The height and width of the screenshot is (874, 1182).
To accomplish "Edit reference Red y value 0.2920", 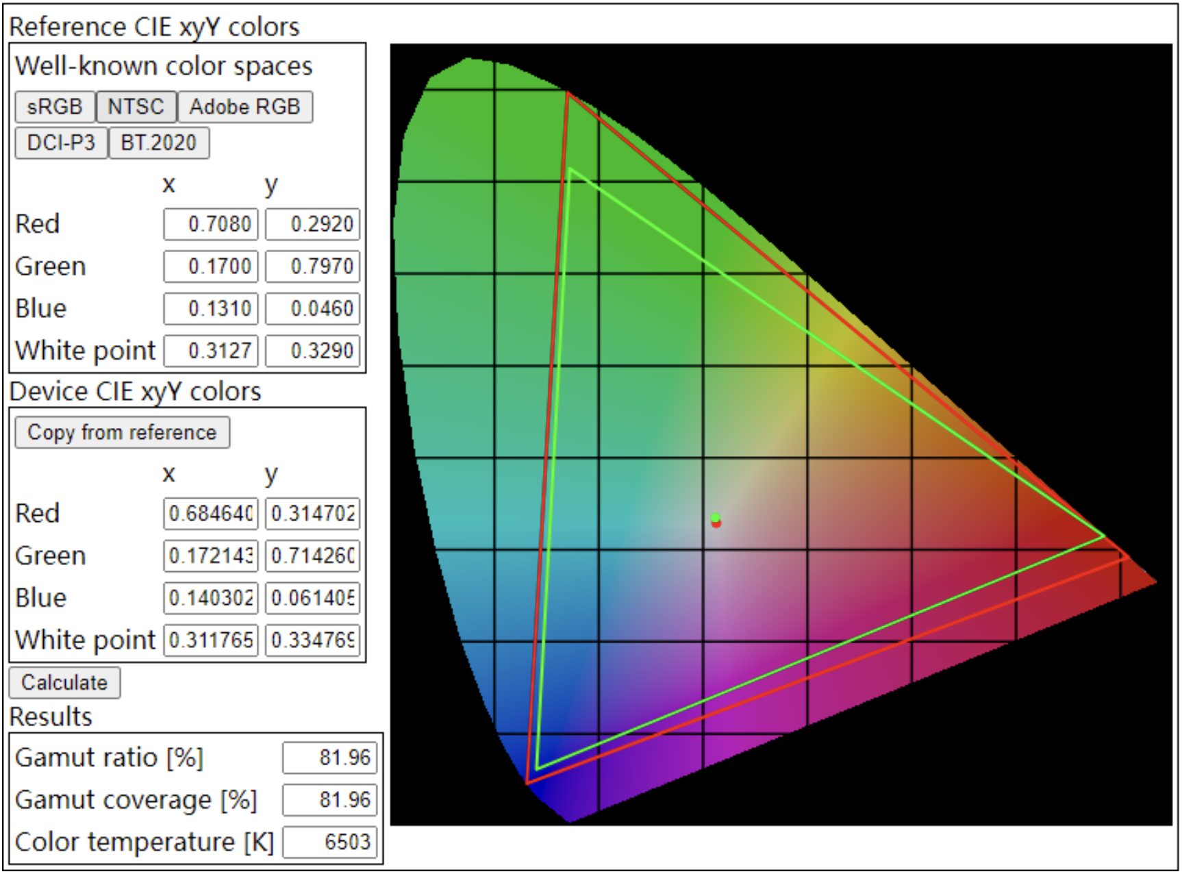I will coord(313,224).
